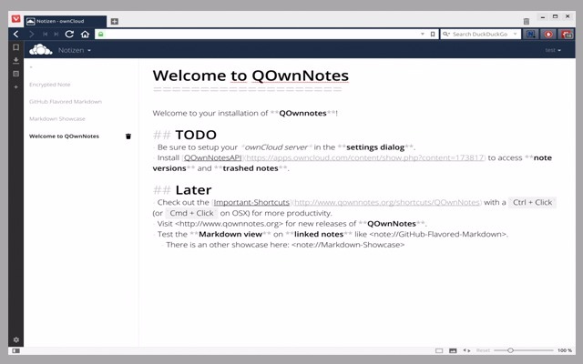Click the zoom slider handle

tap(510, 350)
